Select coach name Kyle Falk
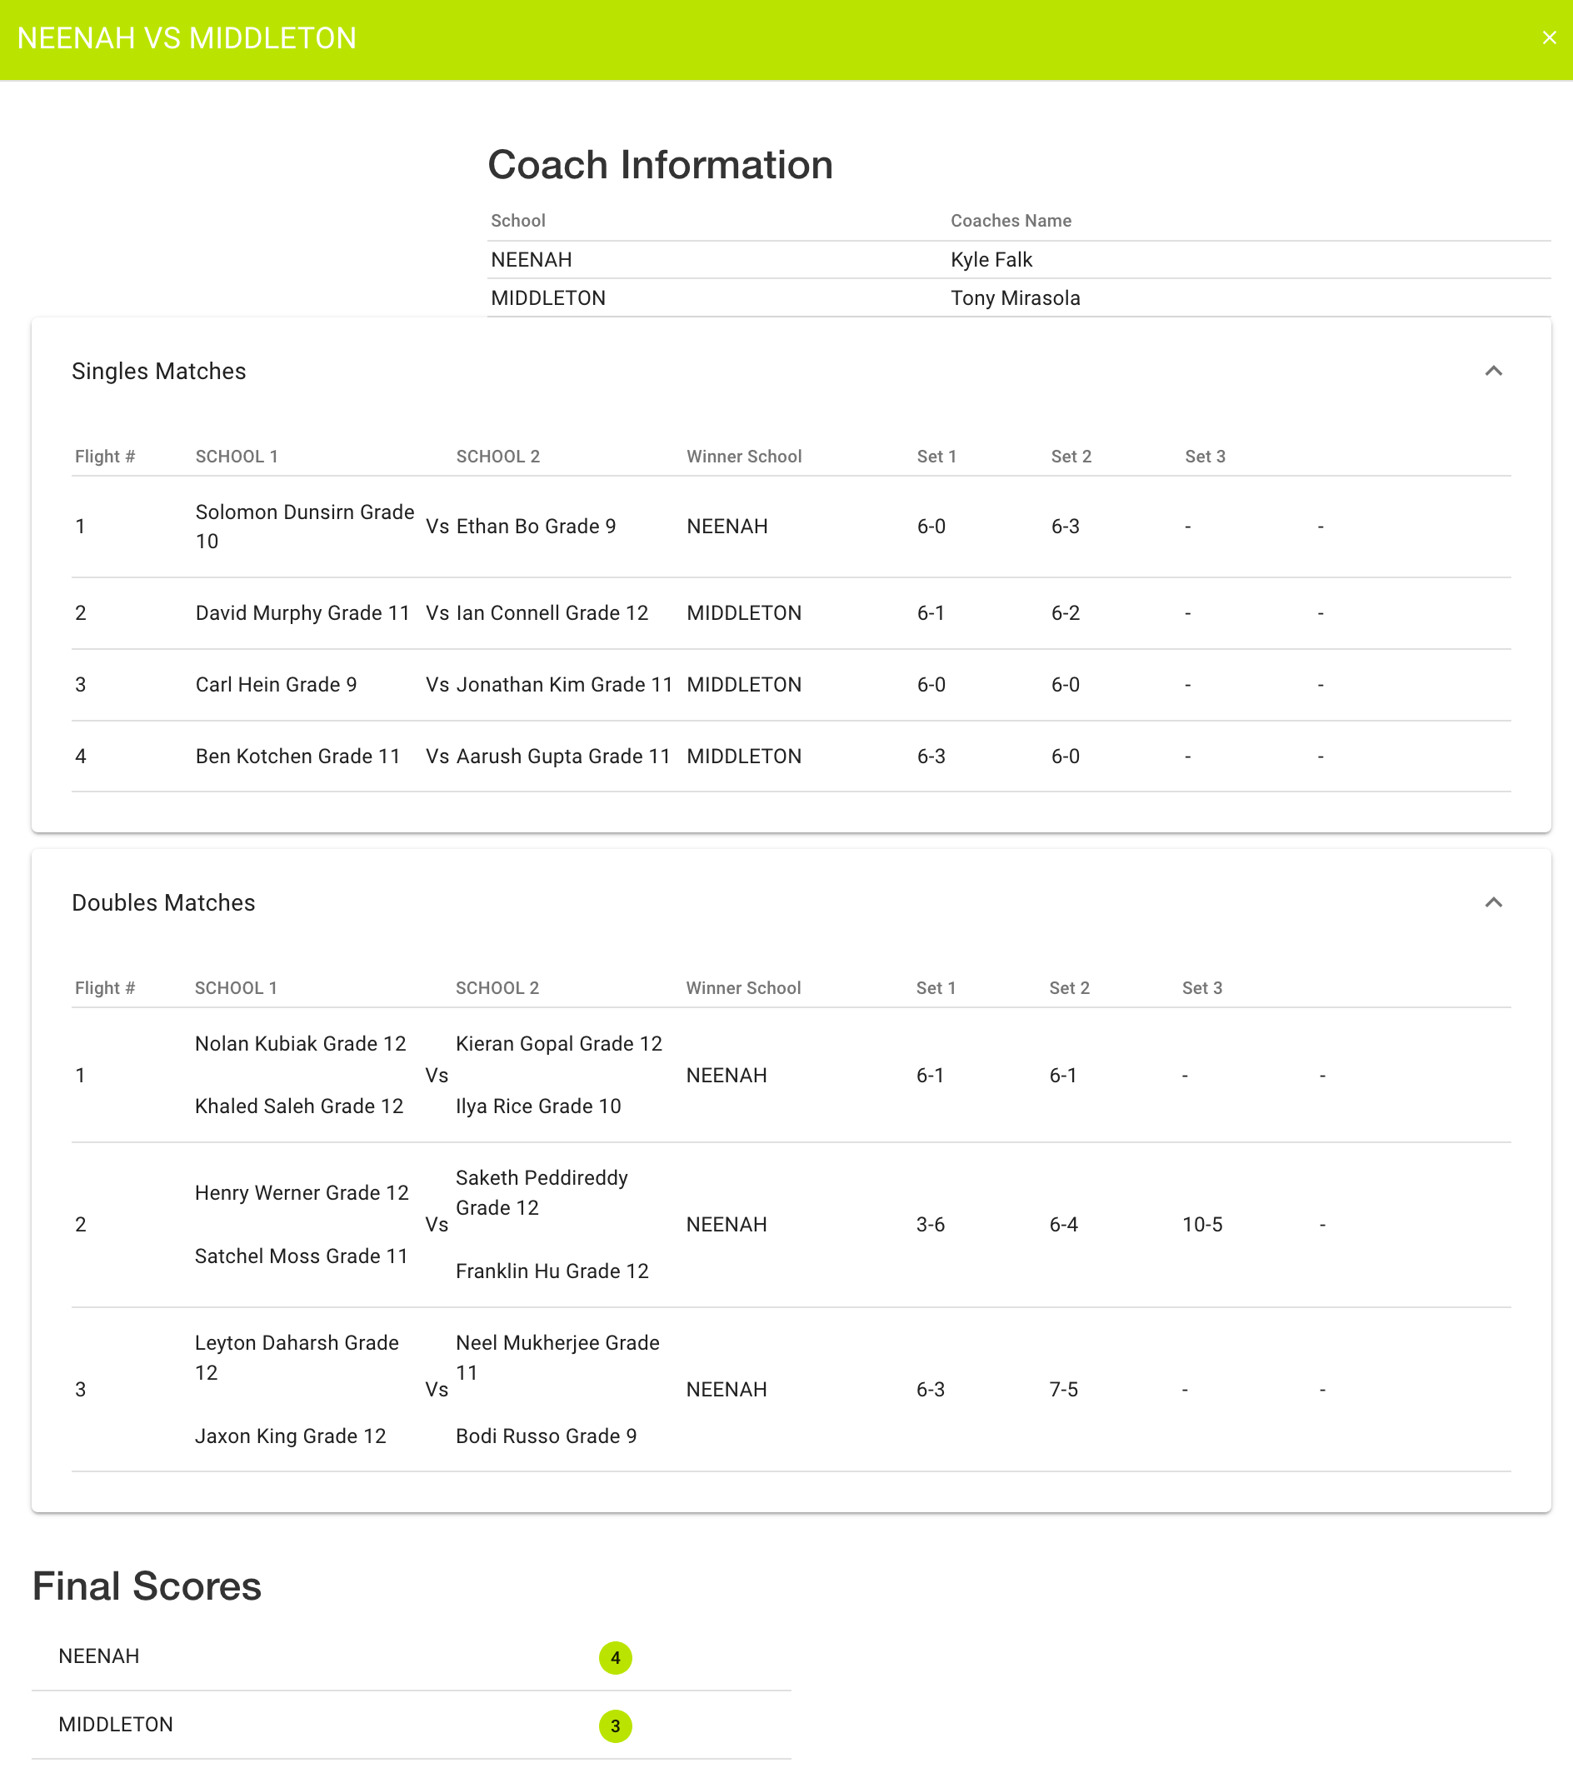The image size is (1573, 1773). (991, 260)
